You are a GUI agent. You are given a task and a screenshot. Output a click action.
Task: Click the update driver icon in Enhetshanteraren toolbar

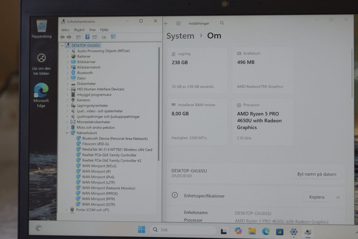pos(104,37)
